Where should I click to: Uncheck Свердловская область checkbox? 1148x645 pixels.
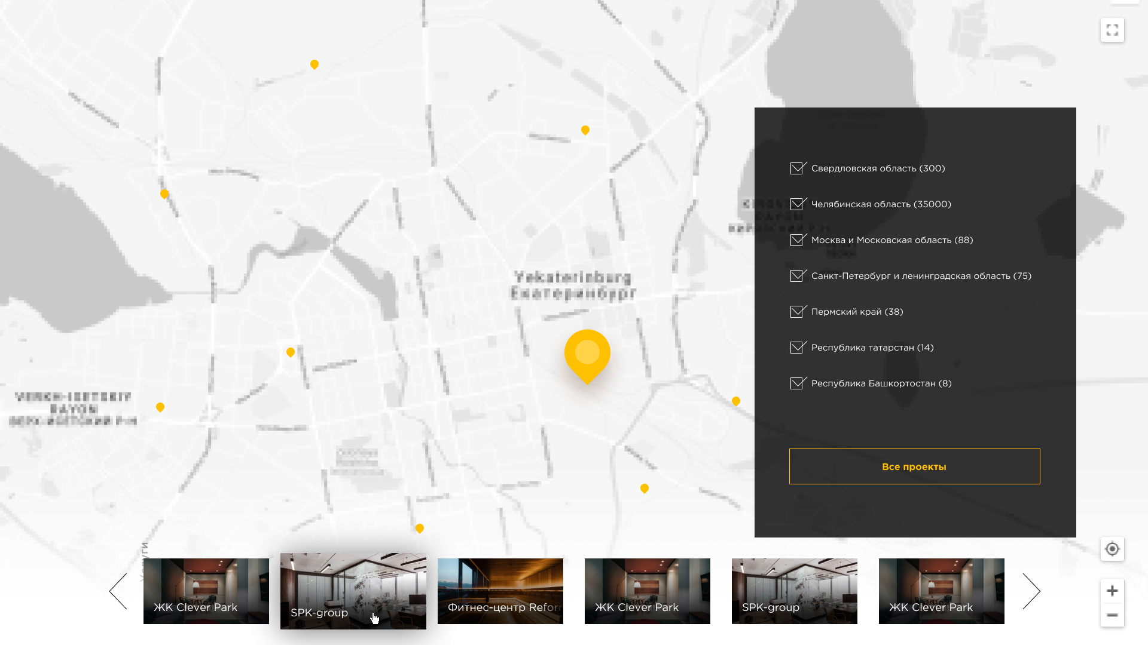[x=798, y=168]
